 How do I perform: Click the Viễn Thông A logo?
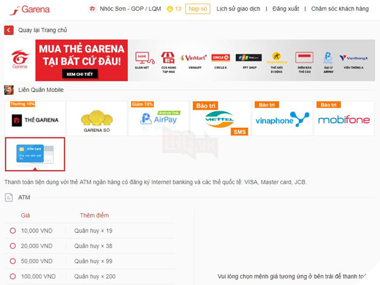(353, 58)
